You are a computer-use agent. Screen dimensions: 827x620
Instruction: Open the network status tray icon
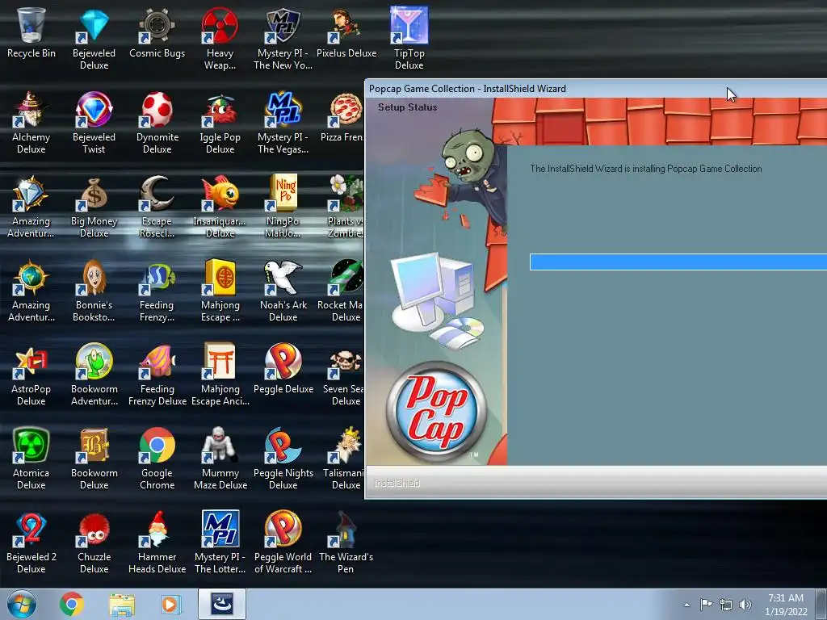[x=726, y=605]
